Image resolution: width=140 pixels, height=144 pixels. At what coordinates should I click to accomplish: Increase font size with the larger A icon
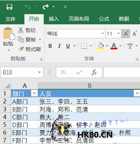(x=126, y=33)
